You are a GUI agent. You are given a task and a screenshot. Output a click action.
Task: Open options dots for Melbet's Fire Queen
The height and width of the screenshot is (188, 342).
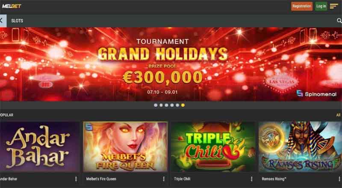point(164,179)
